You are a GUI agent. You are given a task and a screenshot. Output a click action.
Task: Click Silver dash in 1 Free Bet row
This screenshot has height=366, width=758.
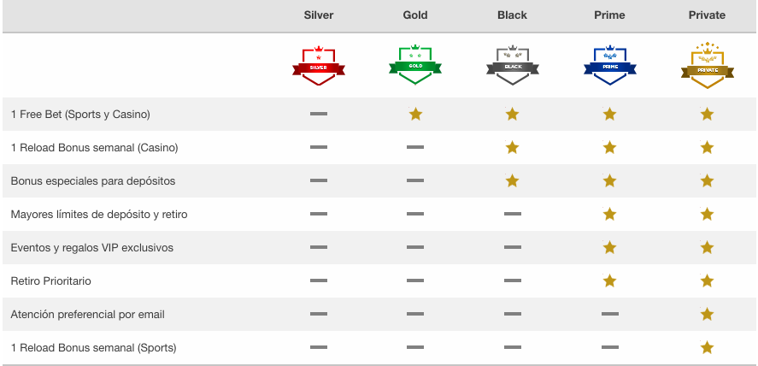pos(319,114)
